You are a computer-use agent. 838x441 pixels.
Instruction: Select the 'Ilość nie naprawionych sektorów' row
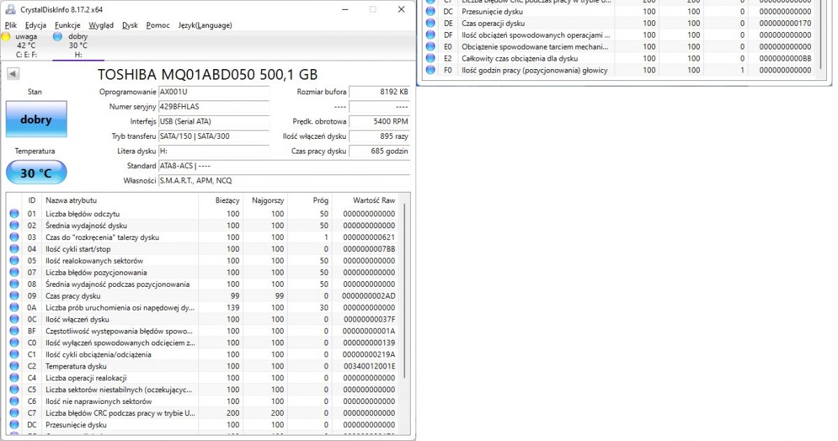point(203,401)
